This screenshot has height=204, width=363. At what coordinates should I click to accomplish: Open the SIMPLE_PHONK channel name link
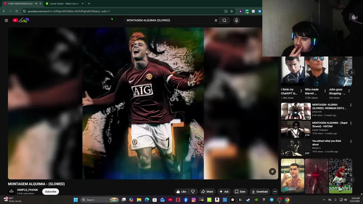(x=28, y=190)
